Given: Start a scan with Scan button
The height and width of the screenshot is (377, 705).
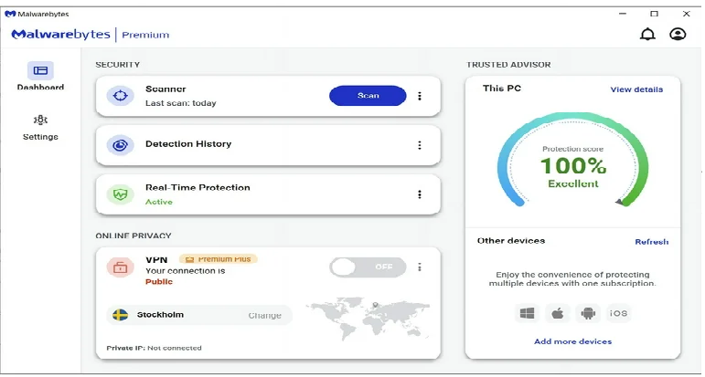Looking at the screenshot, I should [368, 96].
